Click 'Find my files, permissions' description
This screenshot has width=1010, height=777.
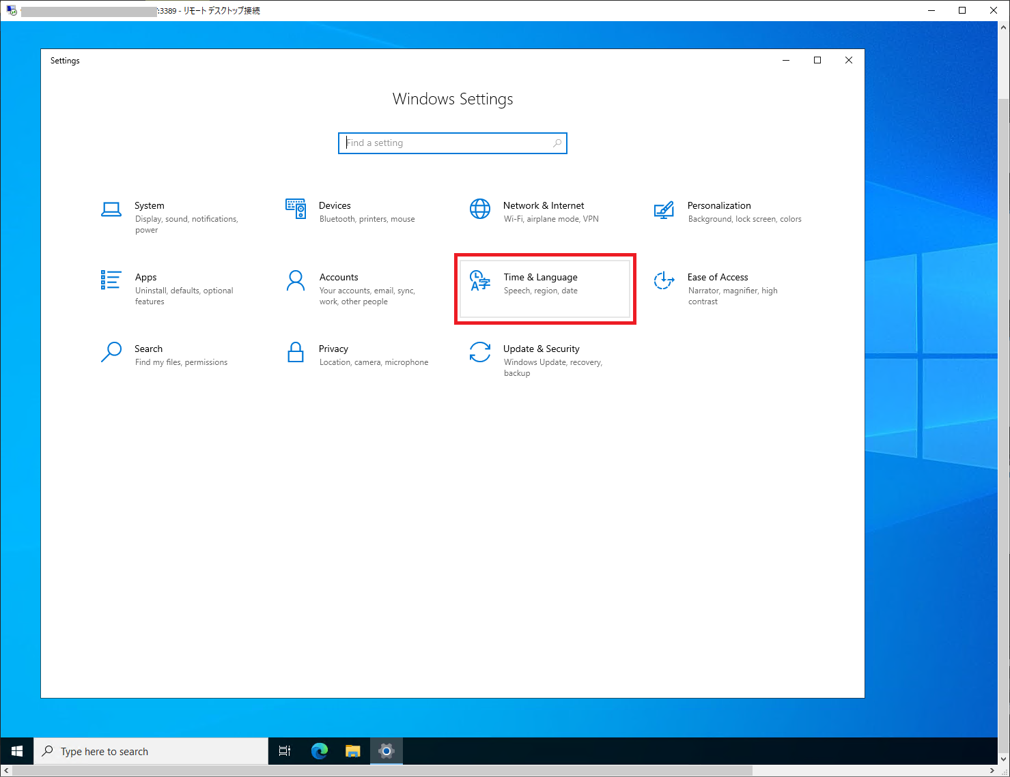point(182,362)
